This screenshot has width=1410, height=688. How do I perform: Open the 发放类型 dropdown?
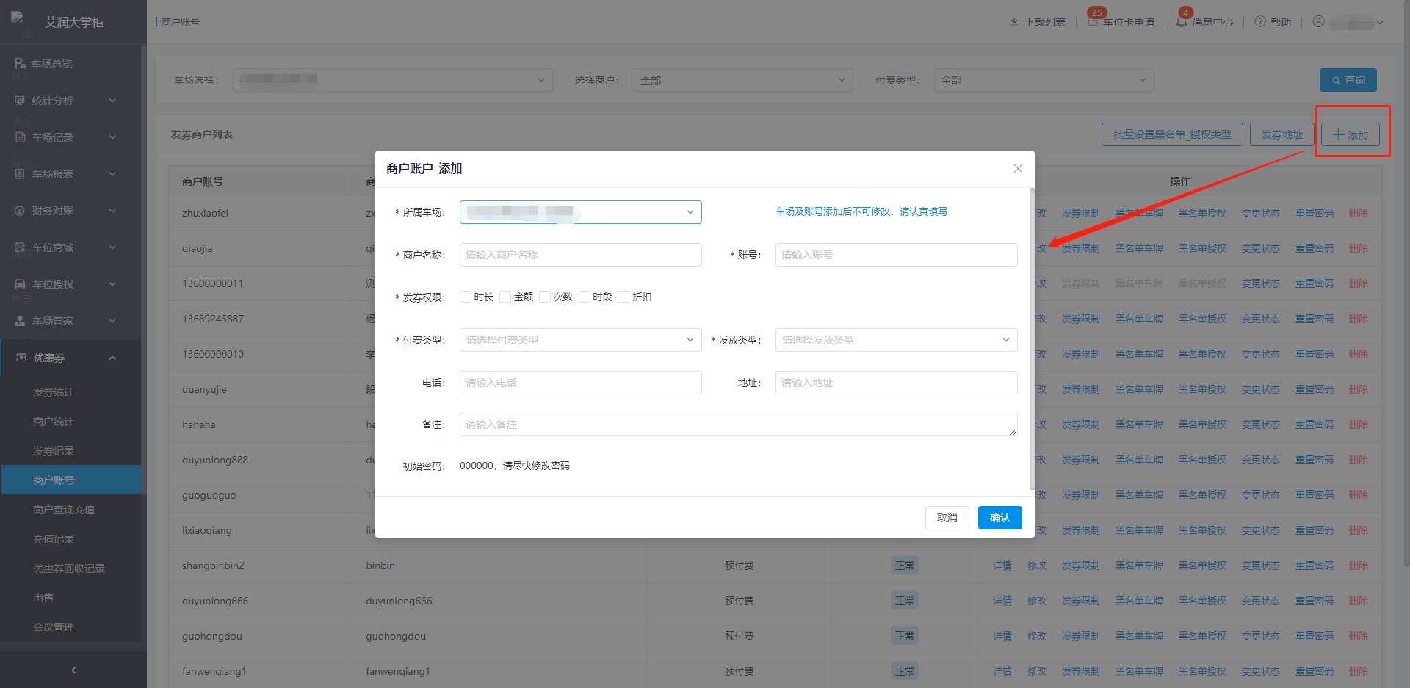point(896,340)
